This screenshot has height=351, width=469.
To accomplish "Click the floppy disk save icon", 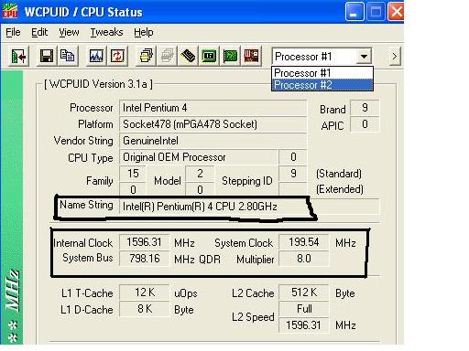I will [x=47, y=57].
